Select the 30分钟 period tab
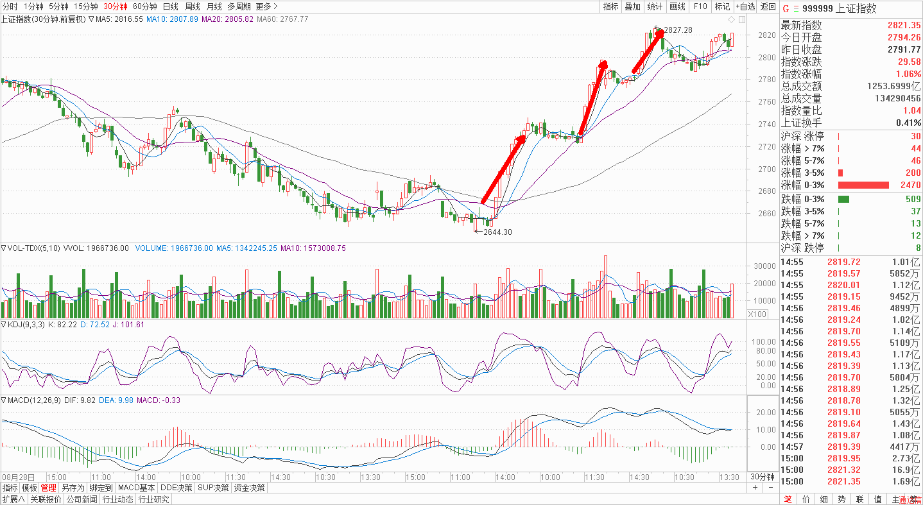 point(116,6)
